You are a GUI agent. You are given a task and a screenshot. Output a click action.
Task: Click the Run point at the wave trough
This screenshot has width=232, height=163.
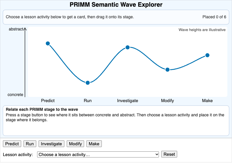pos(88,83)
